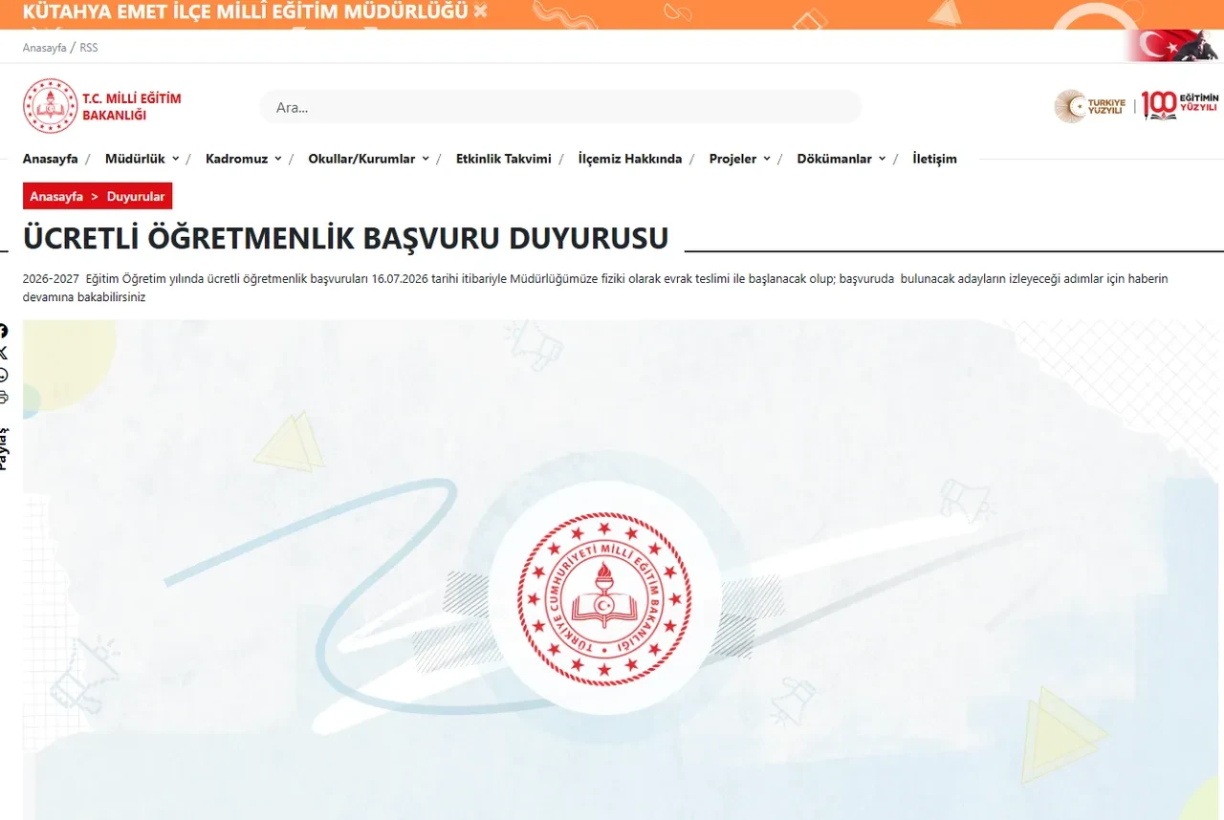Screen dimensions: 1224x820
Task: Expand the Okullar/Kurumlar dropdown menu
Action: 368,159
